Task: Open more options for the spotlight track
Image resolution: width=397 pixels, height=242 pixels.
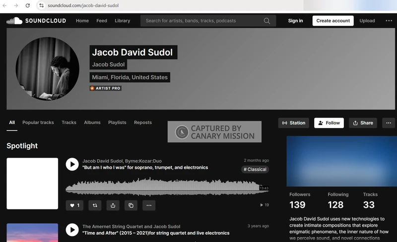Action: pyautogui.click(x=149, y=205)
